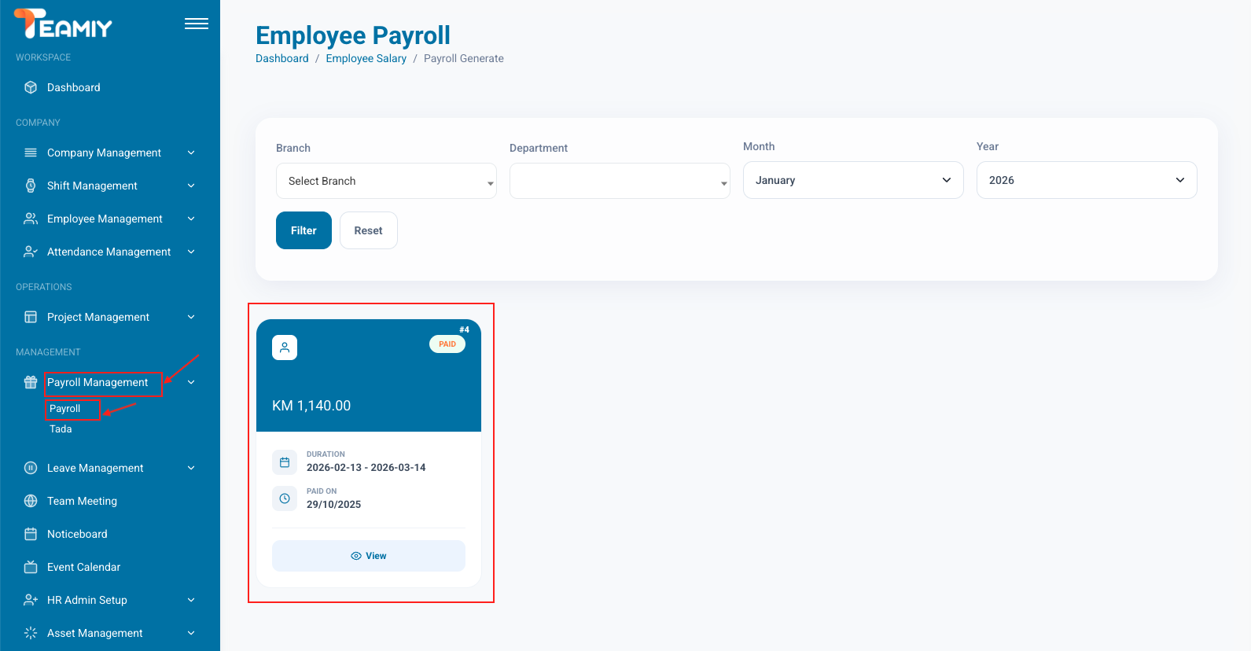Click the hamburger menu icon in sidebar header
Image resolution: width=1251 pixels, height=651 pixels.
click(196, 24)
